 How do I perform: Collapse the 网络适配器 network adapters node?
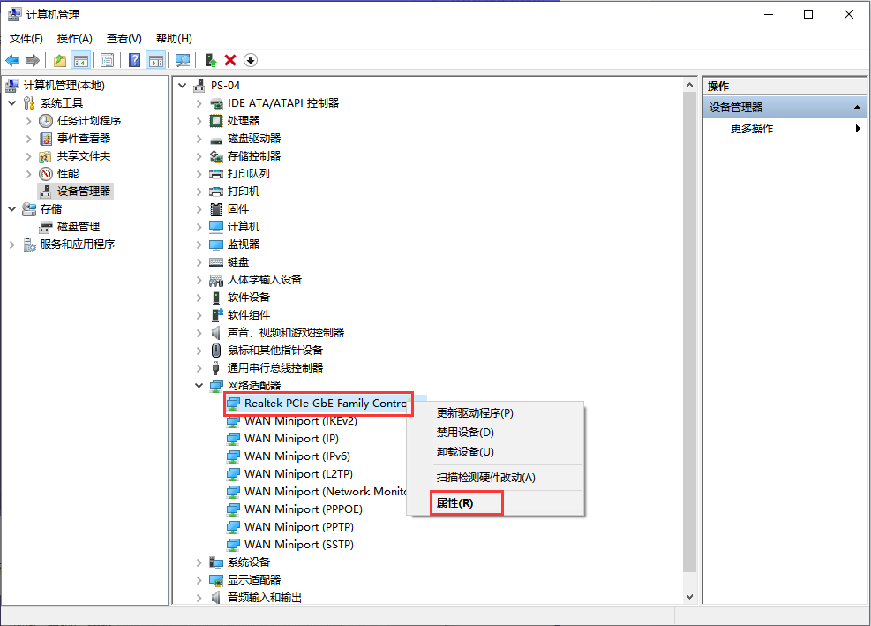199,385
